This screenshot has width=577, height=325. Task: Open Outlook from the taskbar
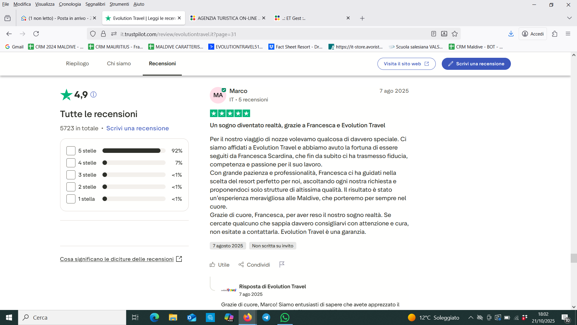(192, 317)
